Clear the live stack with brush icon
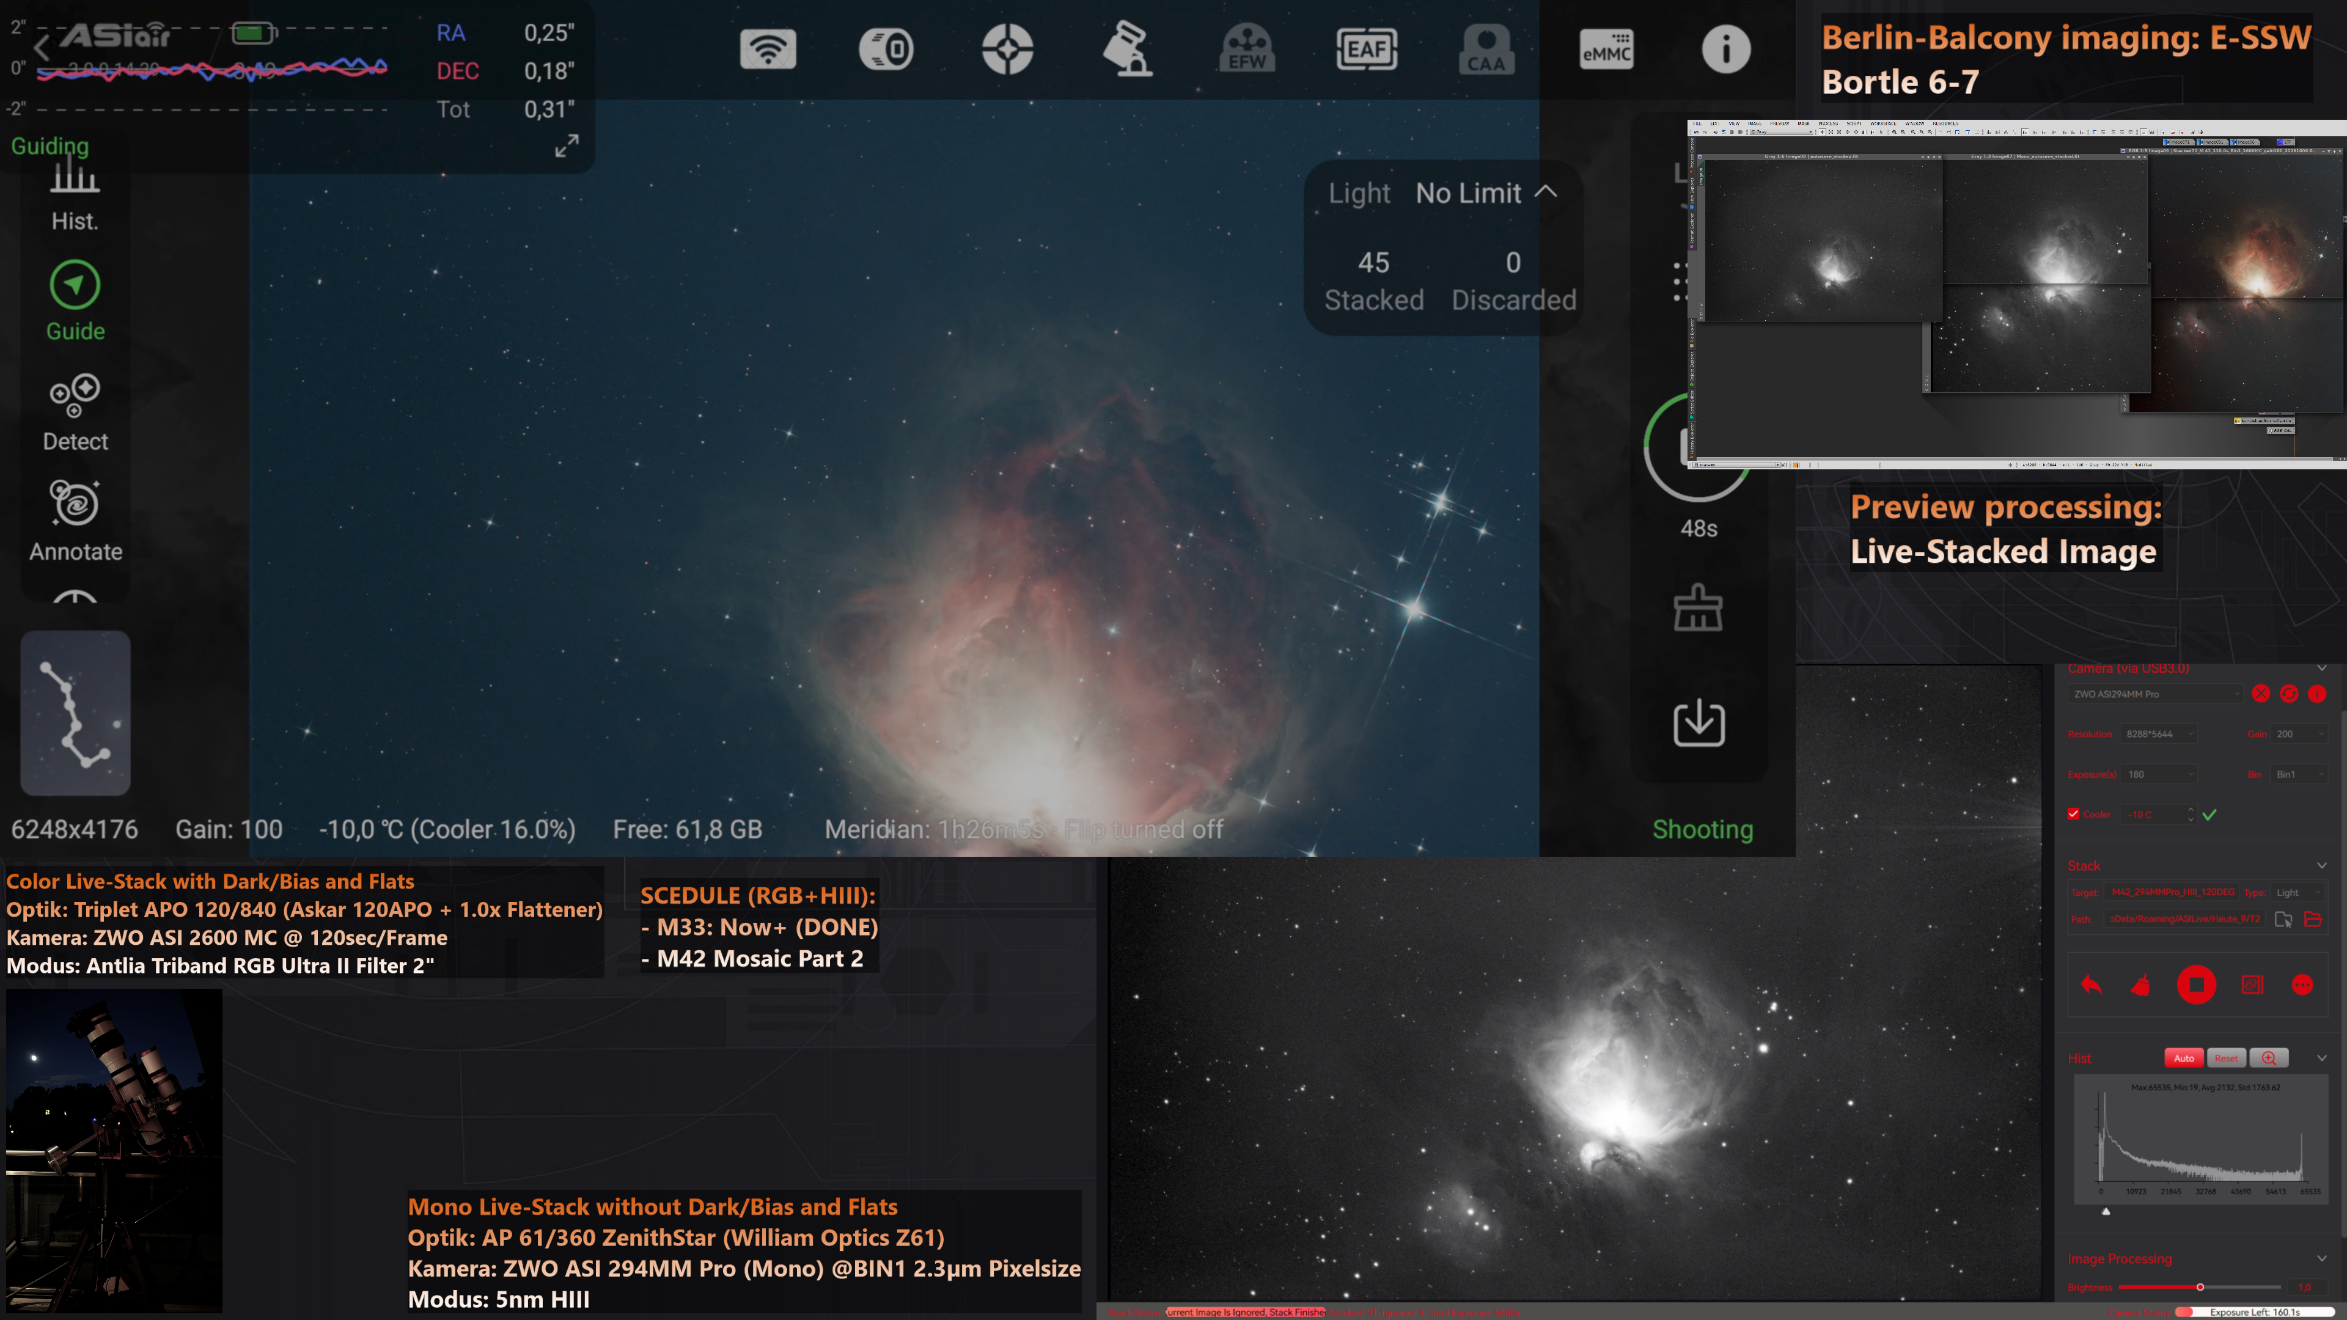The image size is (2347, 1320). 1699,607
